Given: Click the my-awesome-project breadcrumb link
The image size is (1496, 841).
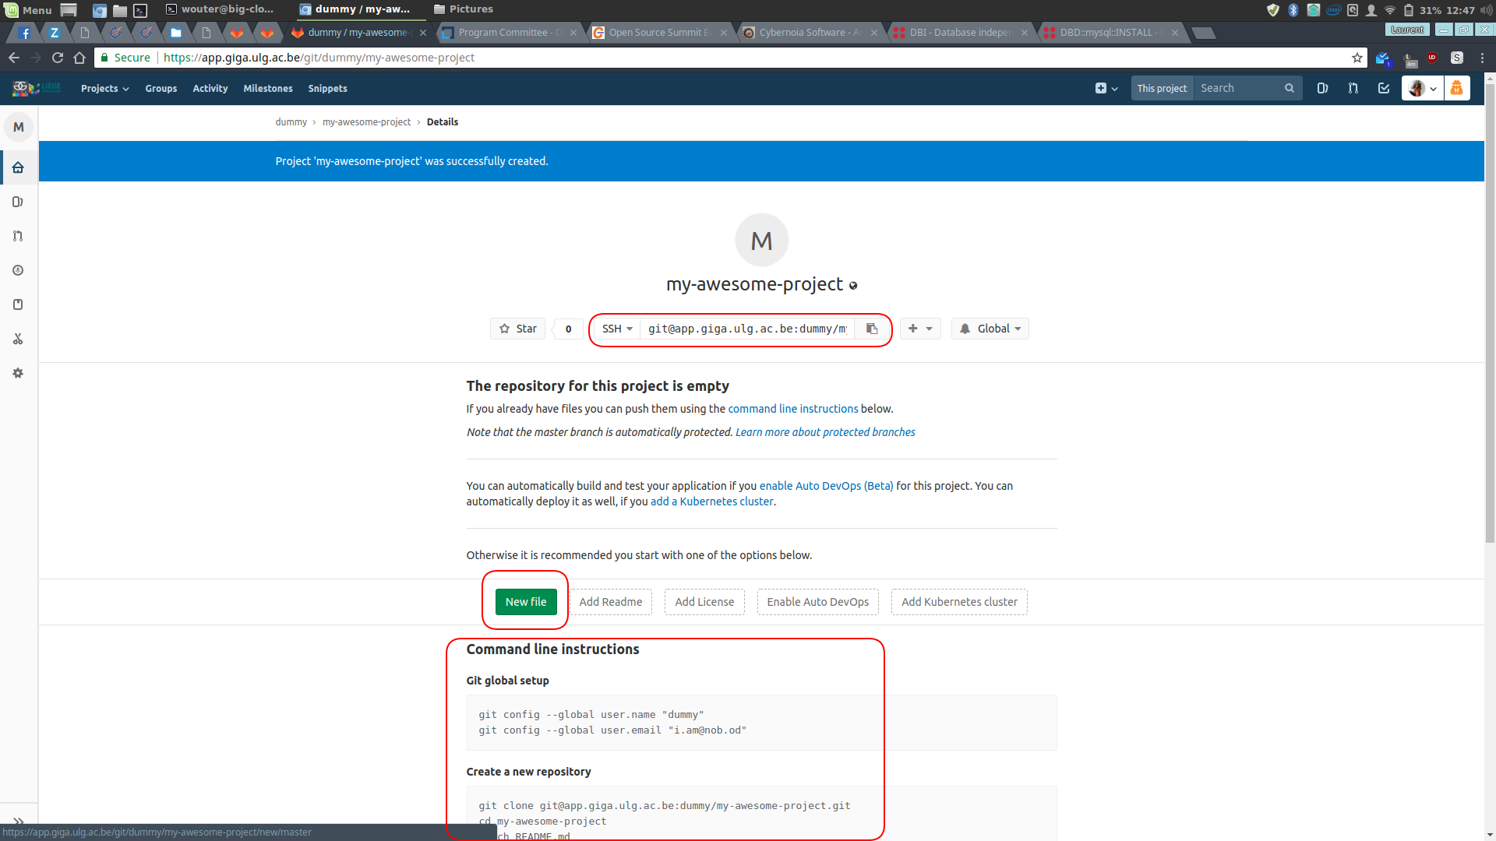Looking at the screenshot, I should pos(367,122).
